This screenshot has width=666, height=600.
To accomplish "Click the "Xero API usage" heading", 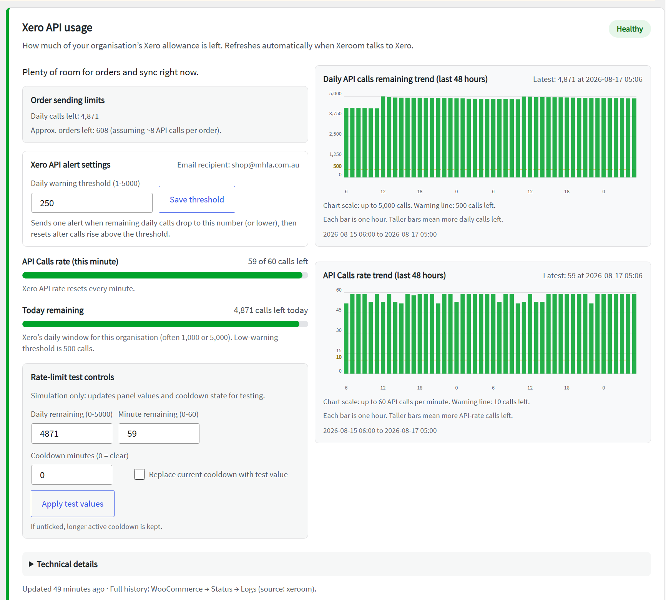I will [x=57, y=28].
